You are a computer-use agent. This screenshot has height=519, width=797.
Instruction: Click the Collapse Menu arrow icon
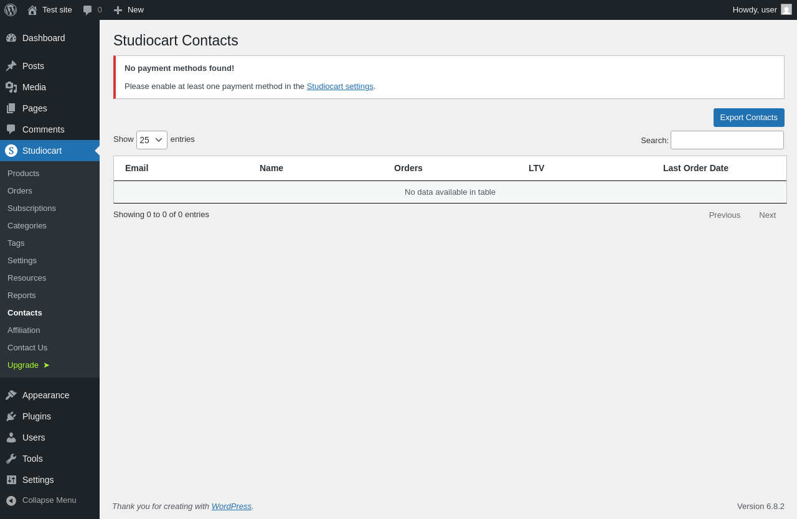[11, 500]
